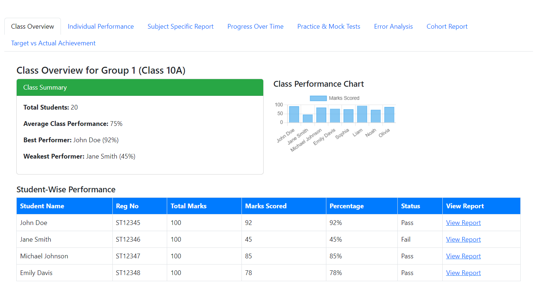This screenshot has width=537, height=291.
Task: Open the Subject Specific Report tab
Action: point(180,26)
